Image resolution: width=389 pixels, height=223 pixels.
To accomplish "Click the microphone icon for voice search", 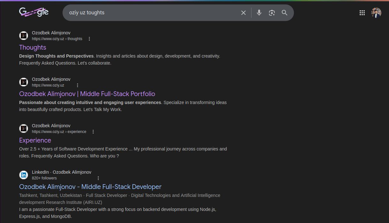I will click(x=259, y=13).
